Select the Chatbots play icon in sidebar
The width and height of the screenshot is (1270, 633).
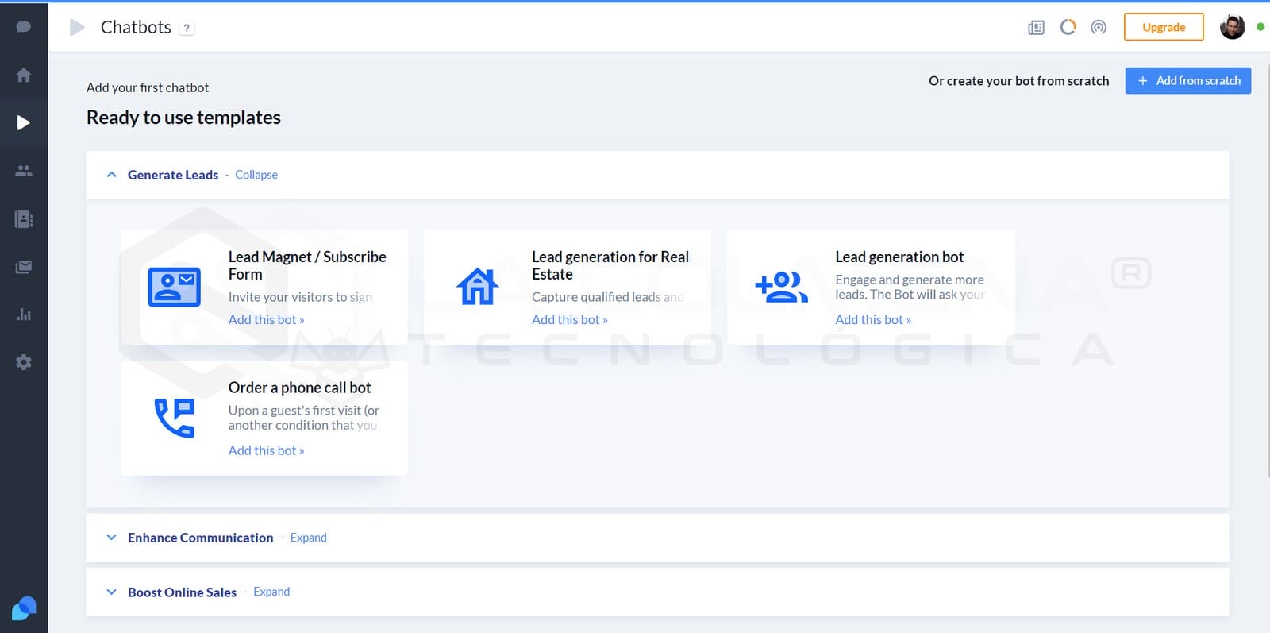[x=24, y=122]
